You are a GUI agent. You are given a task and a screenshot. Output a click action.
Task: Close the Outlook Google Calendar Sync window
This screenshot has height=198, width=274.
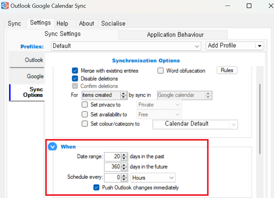[x=271, y=6]
